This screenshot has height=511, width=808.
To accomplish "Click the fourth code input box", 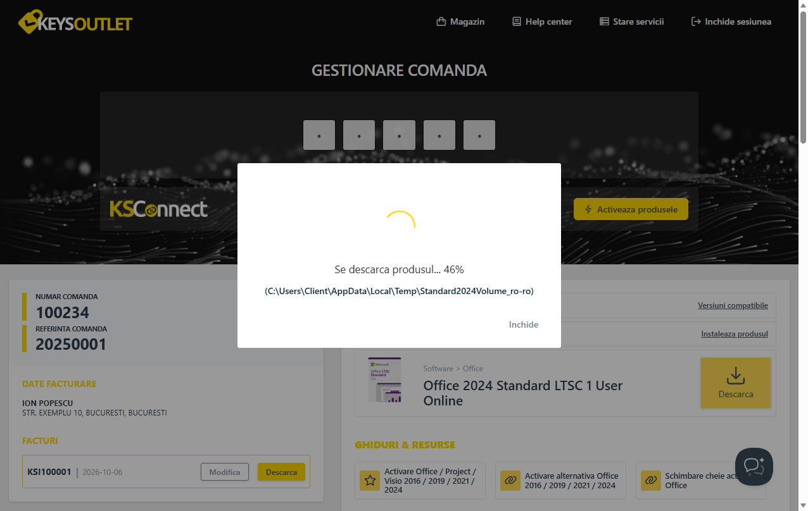I will [439, 135].
